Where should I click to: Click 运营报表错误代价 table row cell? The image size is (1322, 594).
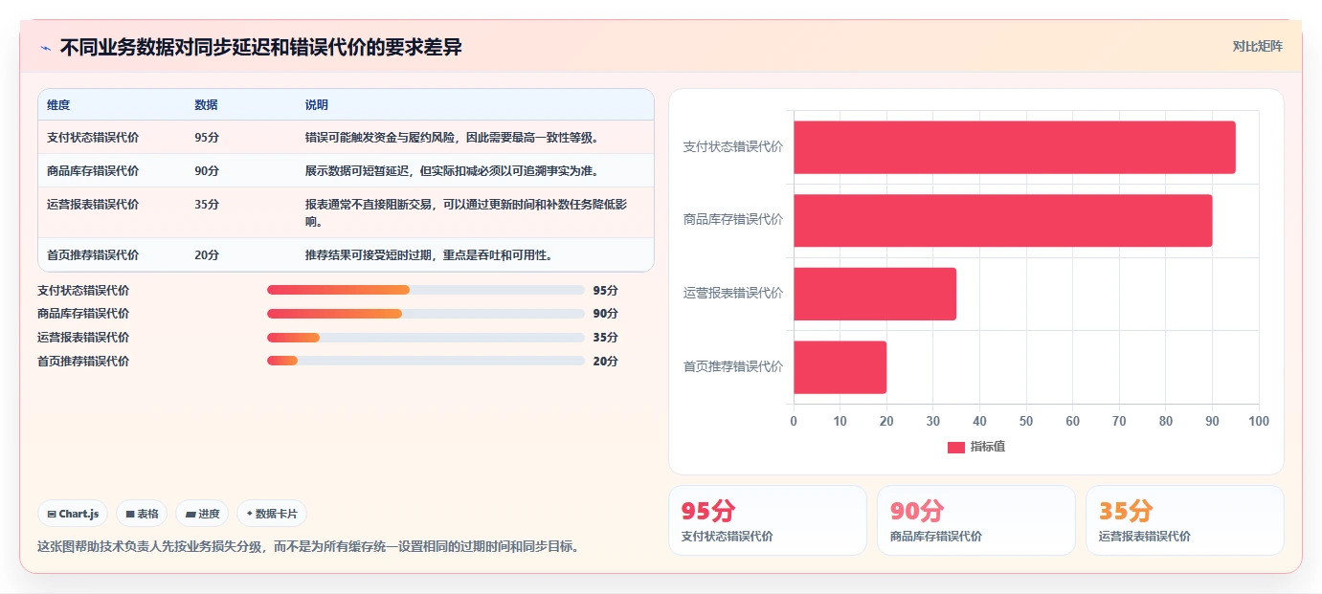tap(93, 205)
